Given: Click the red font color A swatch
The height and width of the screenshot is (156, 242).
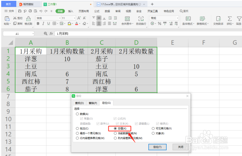Looking at the screenshot, I should (x=77, y=24).
